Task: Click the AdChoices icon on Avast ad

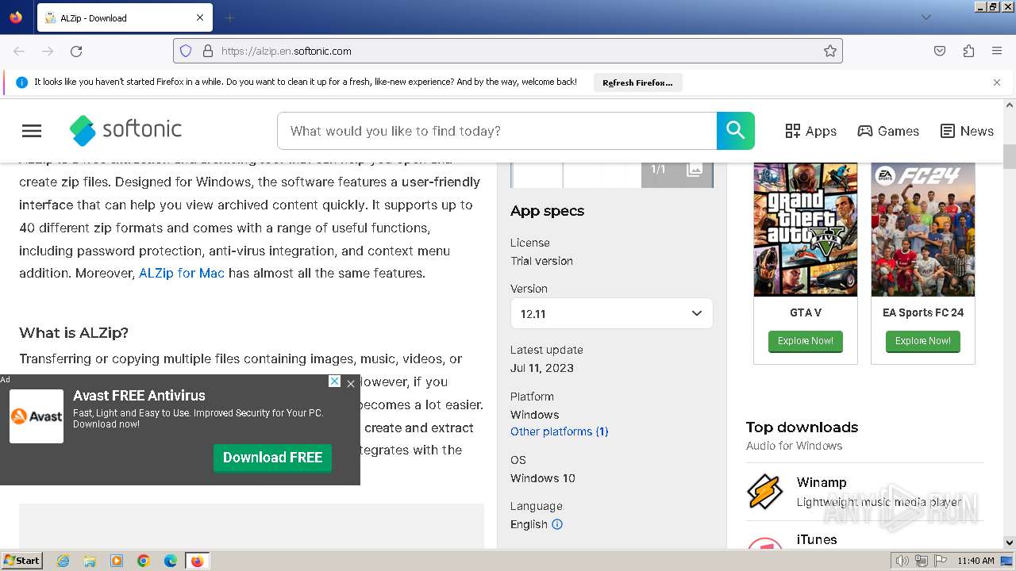Action: coord(335,381)
